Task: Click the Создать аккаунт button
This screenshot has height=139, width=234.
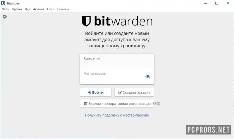Action: [134, 92]
